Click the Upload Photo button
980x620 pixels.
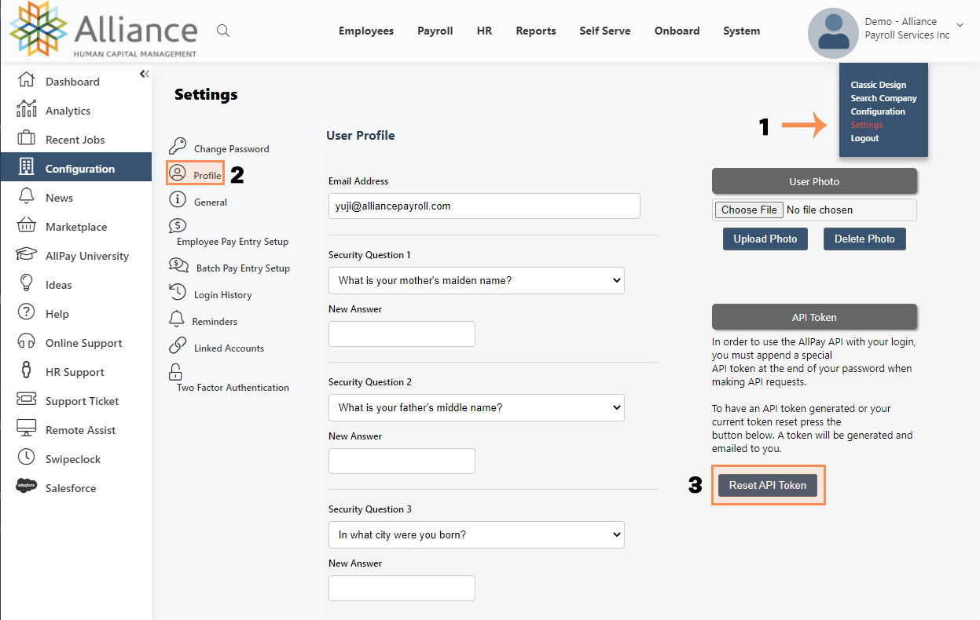click(x=765, y=239)
